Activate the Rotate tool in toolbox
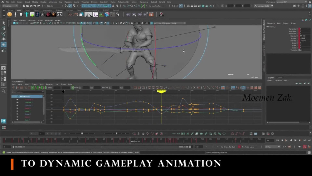 click(3, 44)
